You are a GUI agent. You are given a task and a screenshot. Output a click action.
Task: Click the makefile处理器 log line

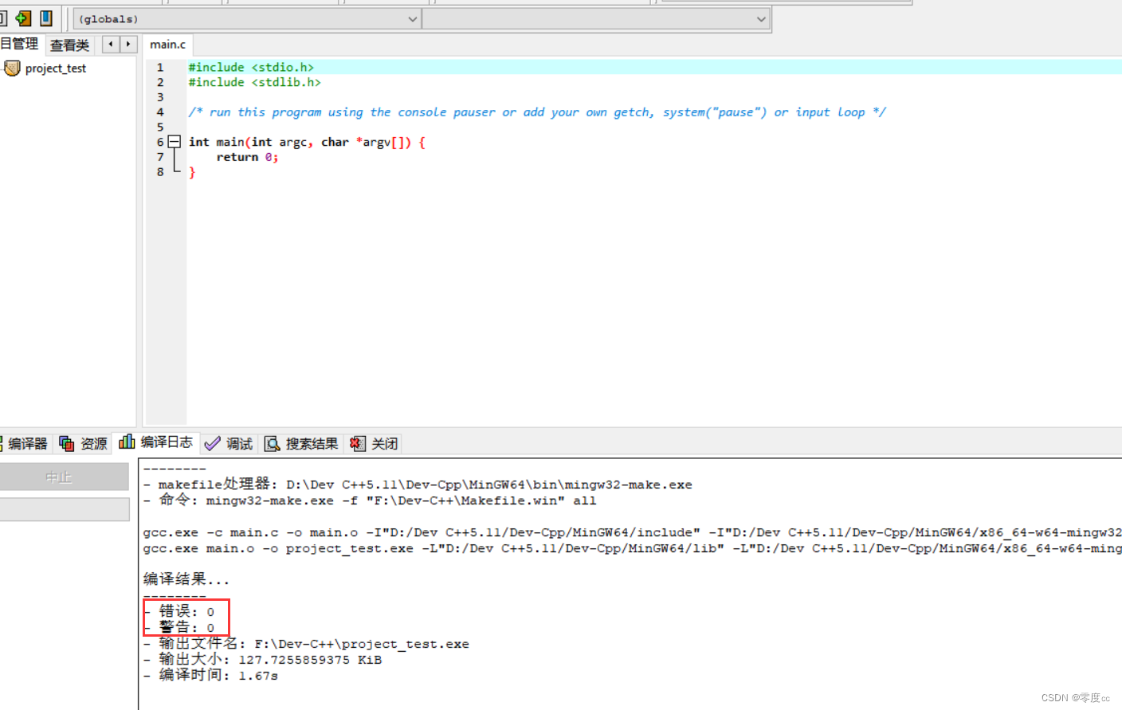coord(418,484)
